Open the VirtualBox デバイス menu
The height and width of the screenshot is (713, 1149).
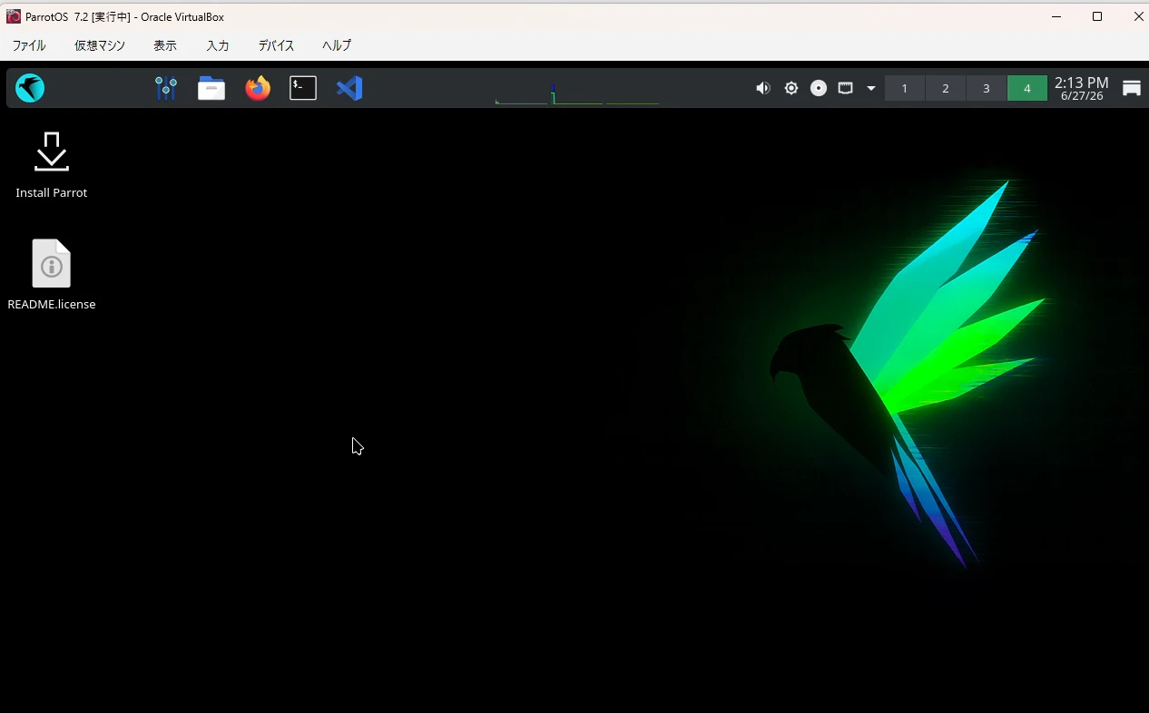point(277,45)
